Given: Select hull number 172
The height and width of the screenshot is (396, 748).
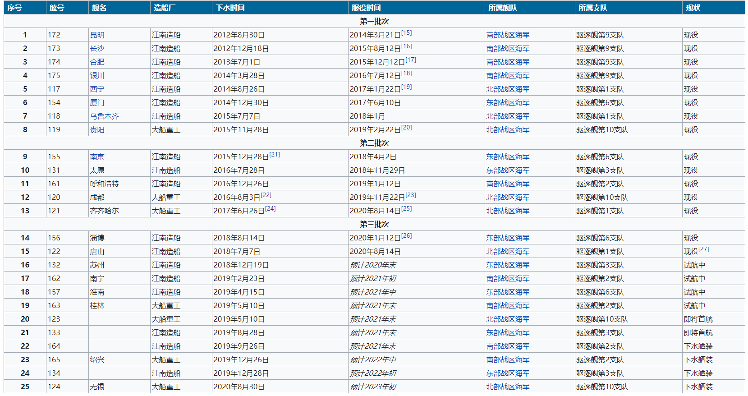Looking at the screenshot, I should pyautogui.click(x=54, y=35).
